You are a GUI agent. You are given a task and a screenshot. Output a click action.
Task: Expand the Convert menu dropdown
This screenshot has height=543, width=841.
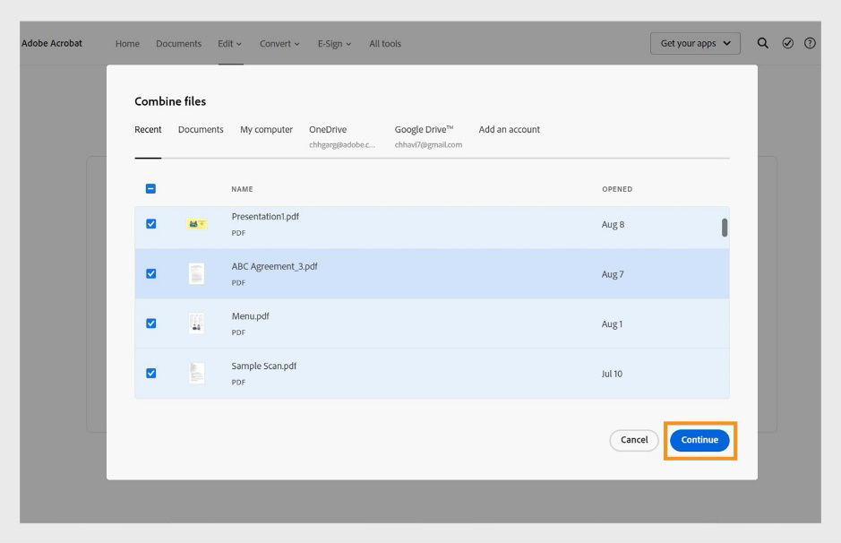tap(279, 43)
